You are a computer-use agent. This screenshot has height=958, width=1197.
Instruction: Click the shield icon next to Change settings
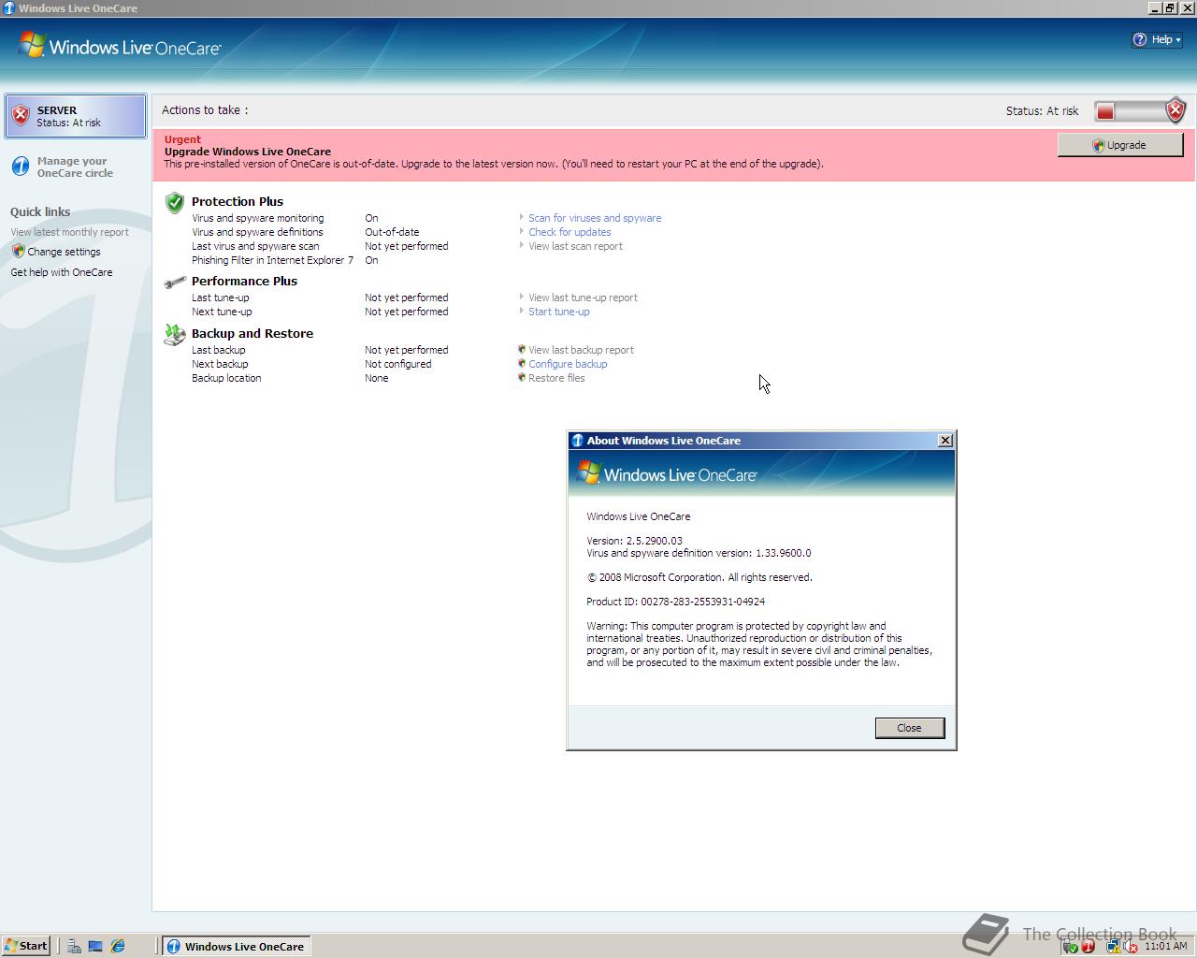tap(18, 251)
